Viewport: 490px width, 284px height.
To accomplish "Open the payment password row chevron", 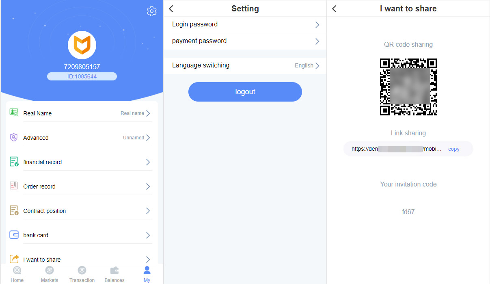I will coord(317,41).
